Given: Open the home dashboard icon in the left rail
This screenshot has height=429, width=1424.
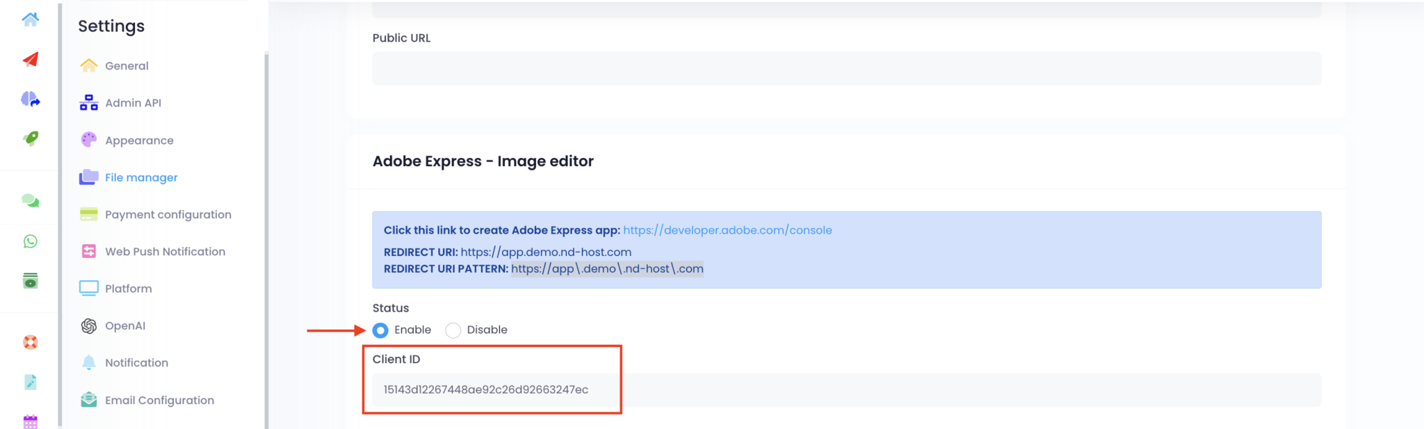Looking at the screenshot, I should pos(30,20).
